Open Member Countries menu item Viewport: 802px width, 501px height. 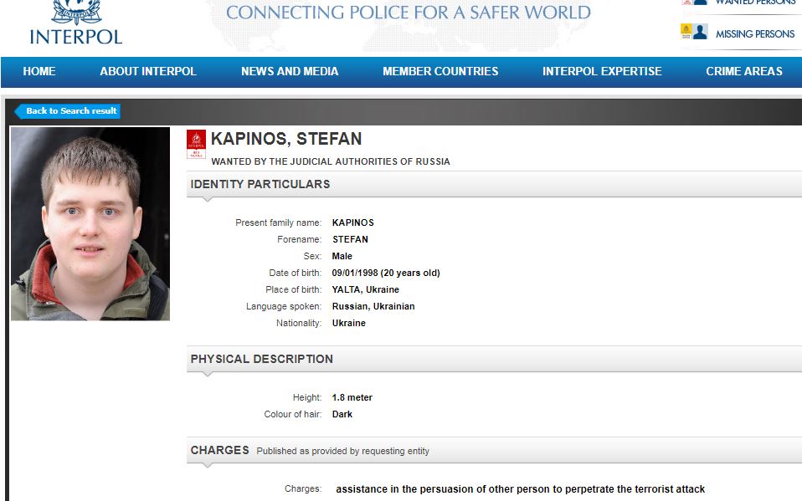pyautogui.click(x=440, y=72)
